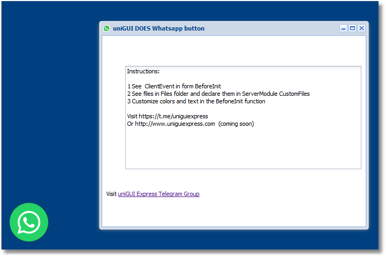Click the line about ServerModule CustomFiles
Screen dimensions: 386x257
[x=218, y=94]
